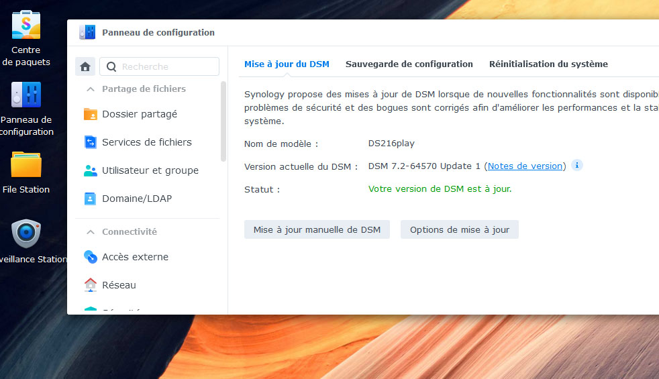
Task: Click the info icon beside Notes de version
Action: (x=577, y=165)
